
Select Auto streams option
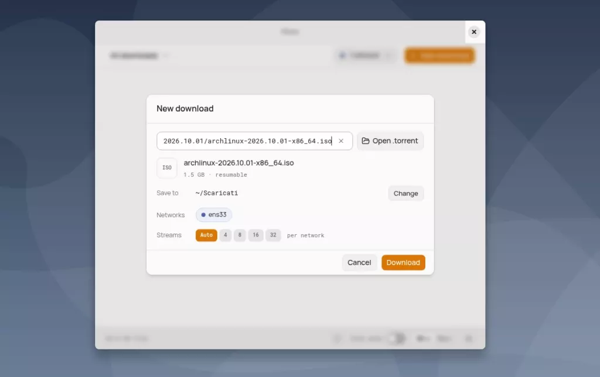(206, 235)
